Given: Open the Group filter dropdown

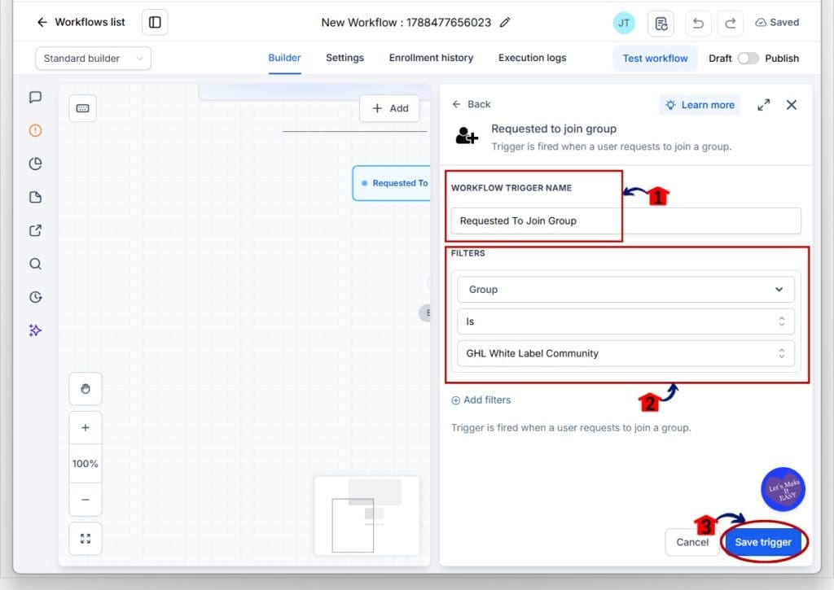Looking at the screenshot, I should pos(625,290).
